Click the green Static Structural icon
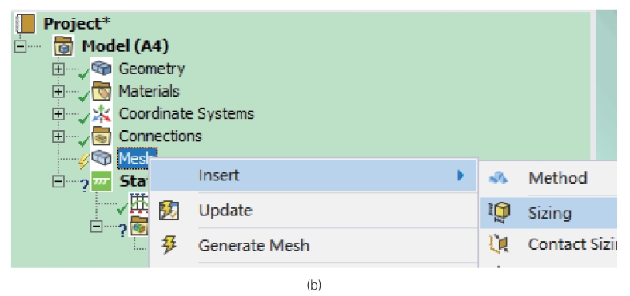This screenshot has width=630, height=296. [101, 181]
